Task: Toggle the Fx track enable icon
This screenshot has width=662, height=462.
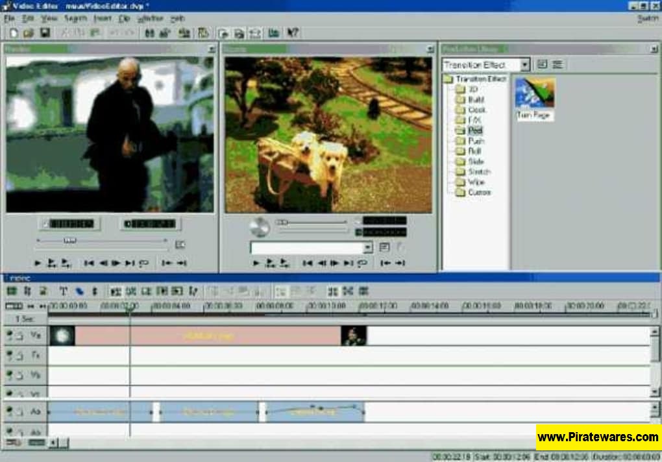Action: pyautogui.click(x=11, y=356)
